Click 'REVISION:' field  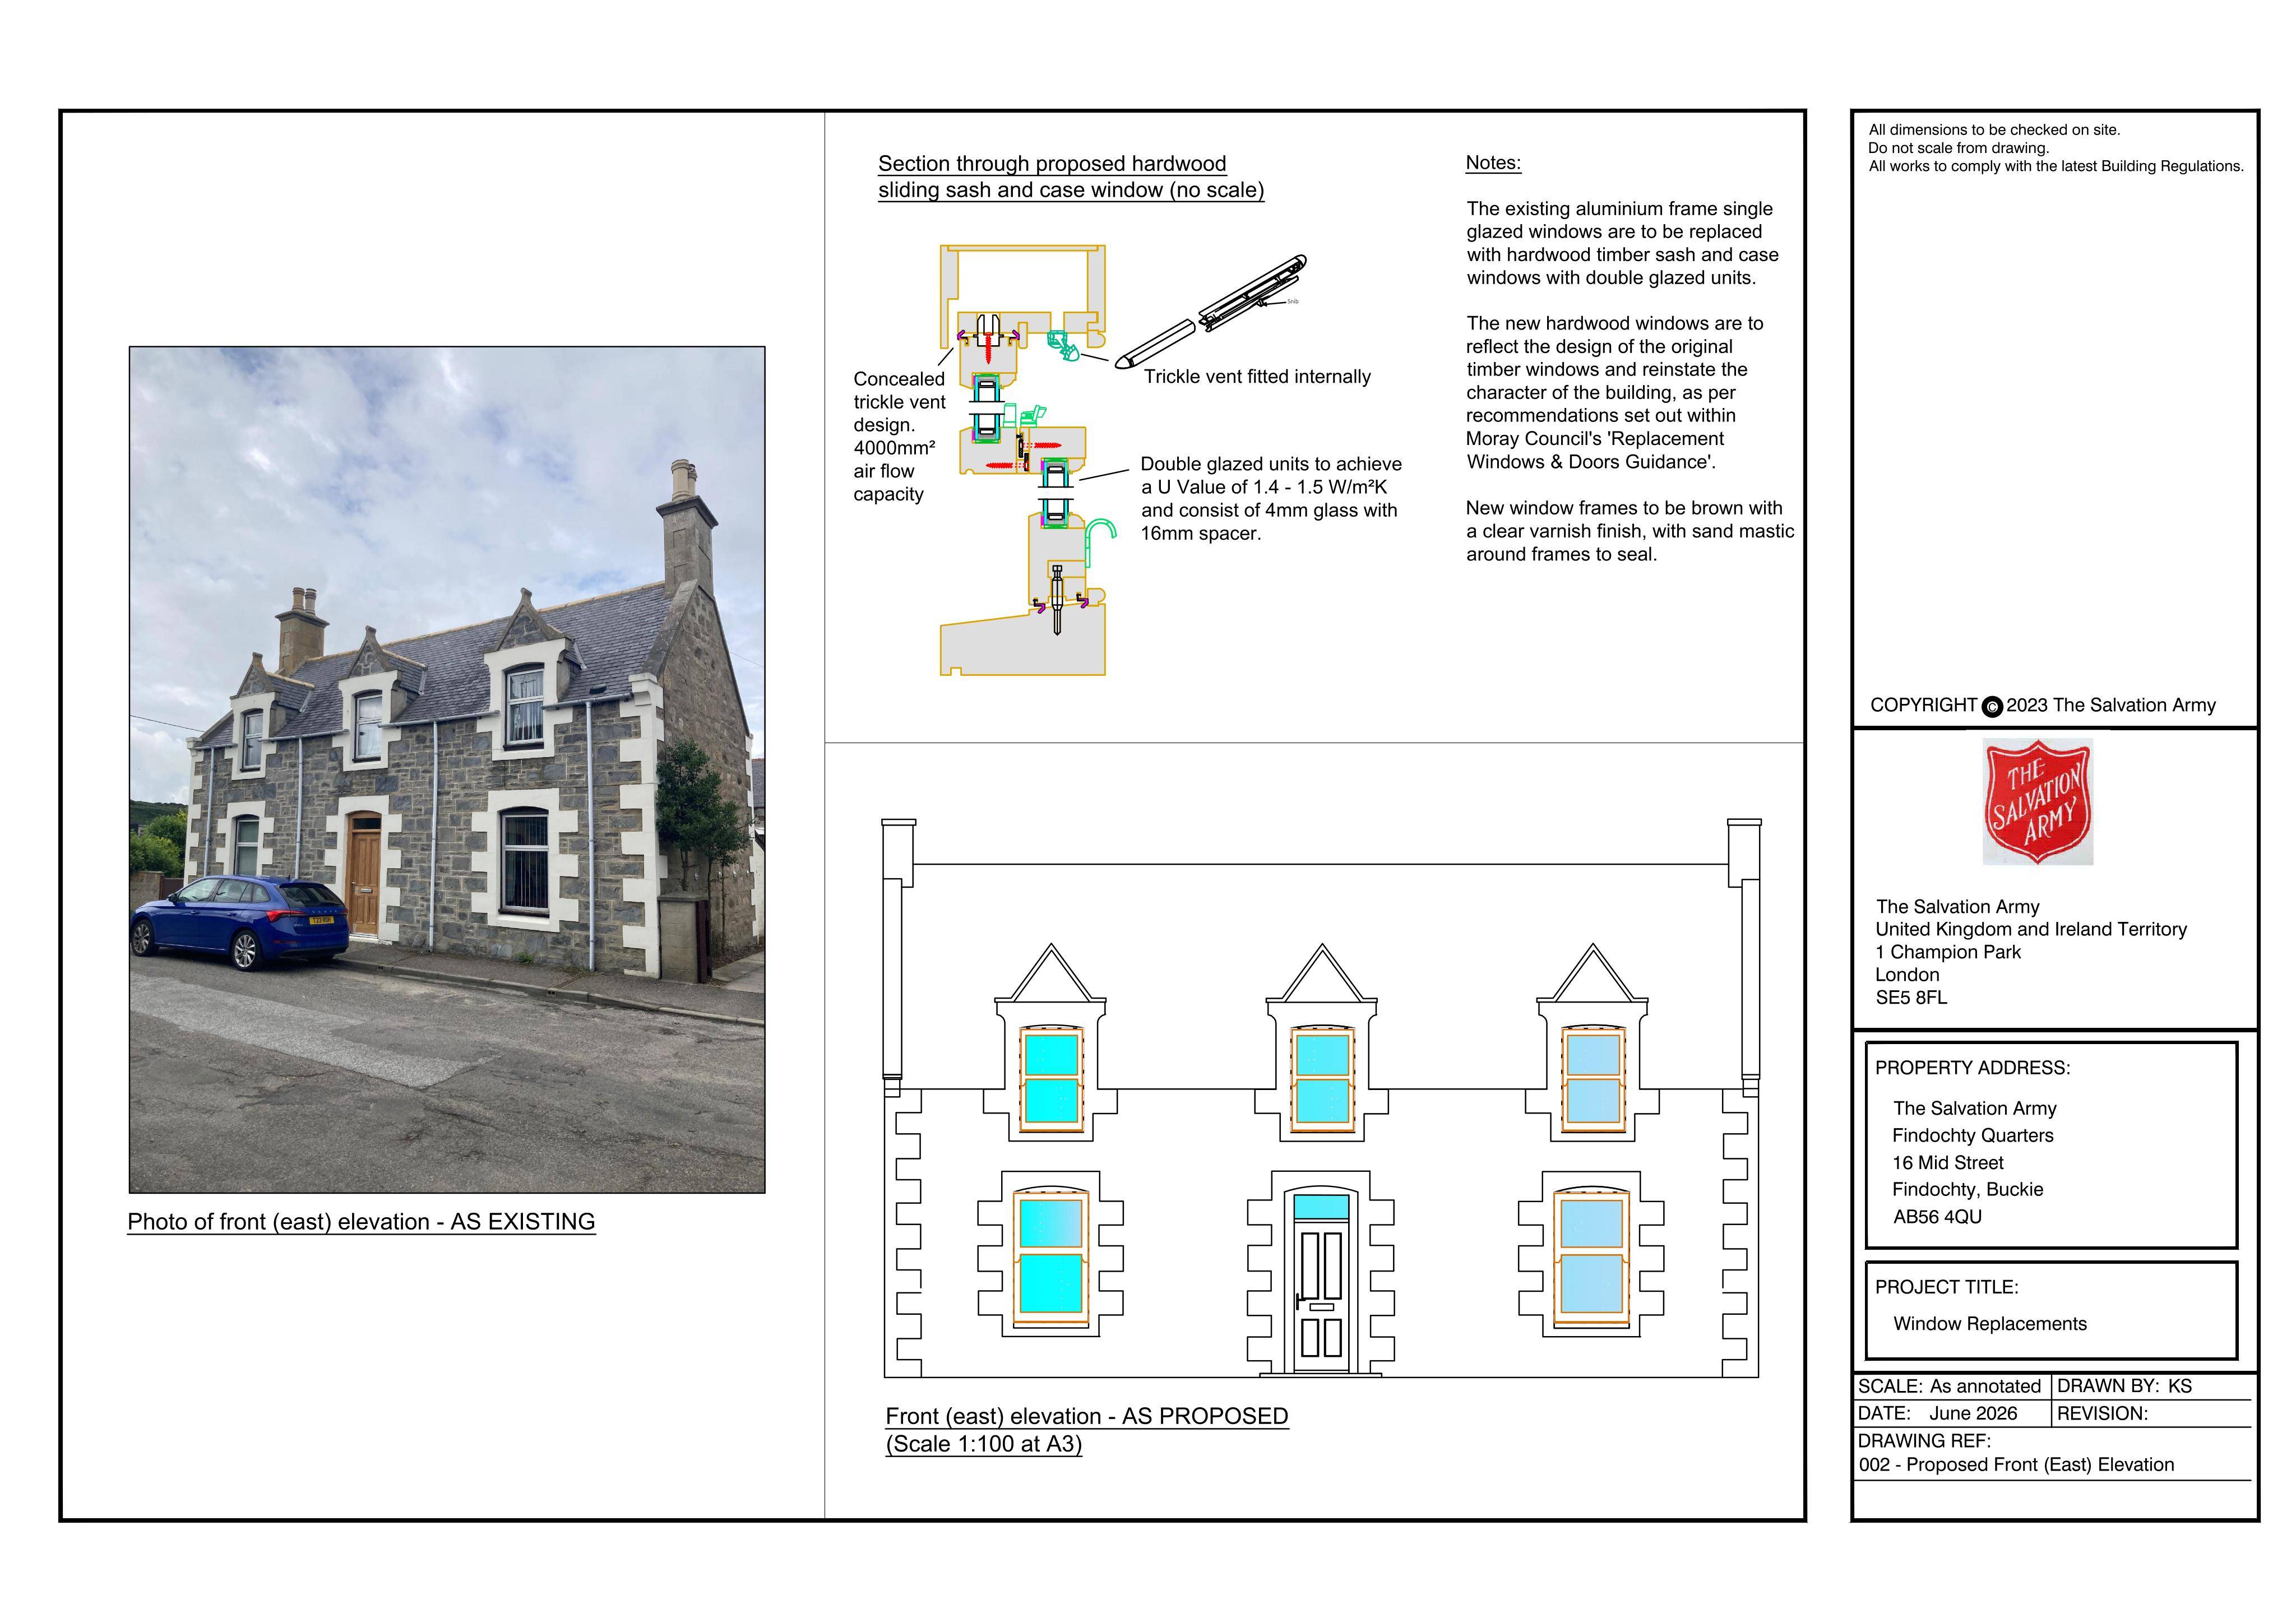tap(2102, 1414)
